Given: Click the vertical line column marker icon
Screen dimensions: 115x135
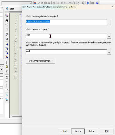Looking at the screenshot, I should (x=7, y=86).
